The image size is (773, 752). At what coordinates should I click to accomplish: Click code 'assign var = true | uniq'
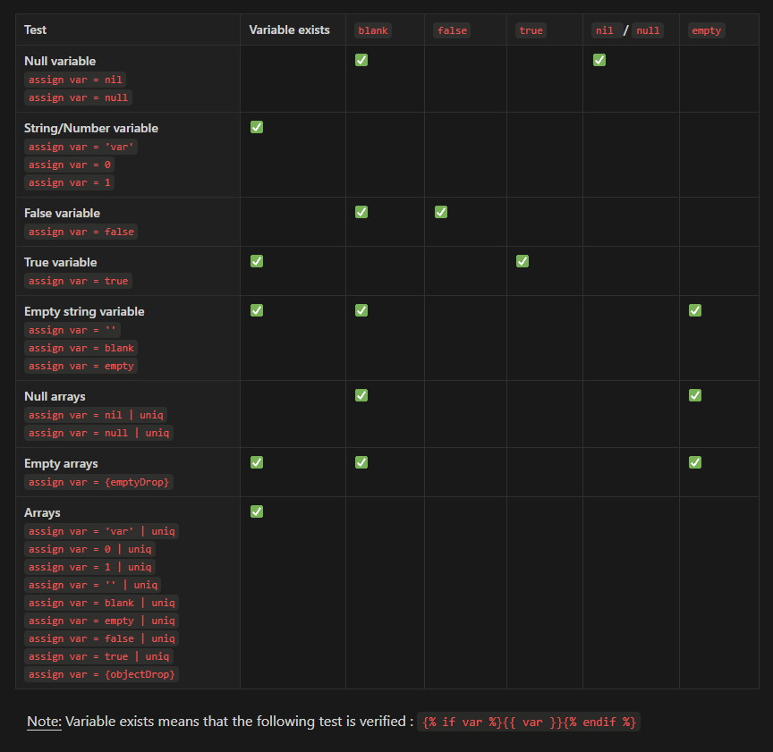(98, 656)
